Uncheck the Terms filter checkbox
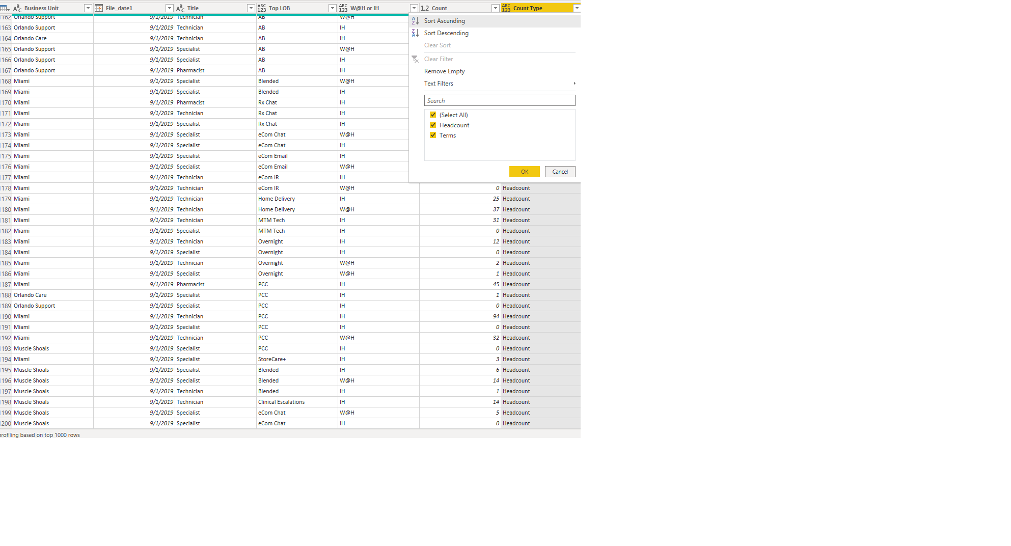Image resolution: width=1011 pixels, height=546 pixels. point(433,135)
